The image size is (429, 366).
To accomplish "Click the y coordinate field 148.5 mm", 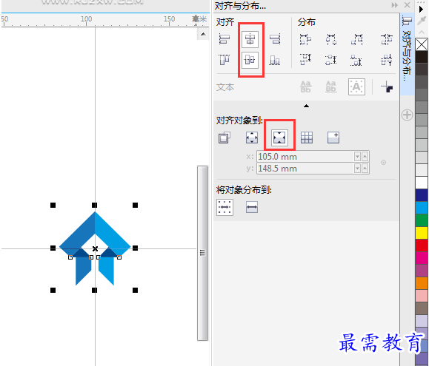I will coord(305,169).
